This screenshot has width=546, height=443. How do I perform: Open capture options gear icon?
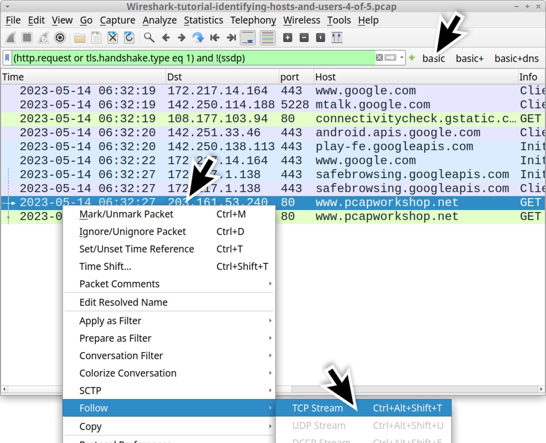(x=60, y=37)
